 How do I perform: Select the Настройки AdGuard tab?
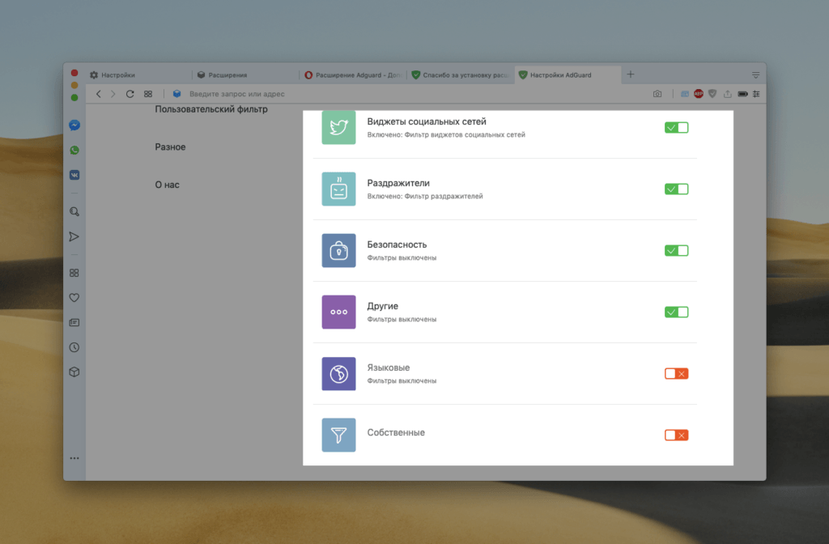point(568,75)
